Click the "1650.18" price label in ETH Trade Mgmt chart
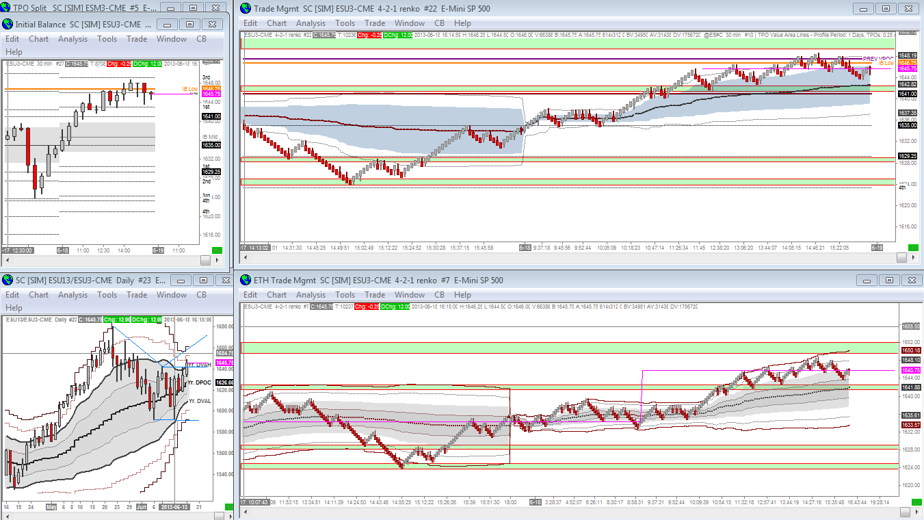924x520 pixels. pos(911,350)
